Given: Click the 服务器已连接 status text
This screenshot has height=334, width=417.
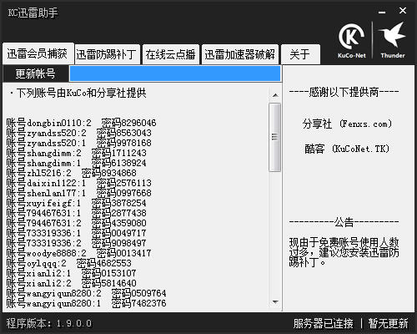Looking at the screenshot, I should [x=323, y=323].
